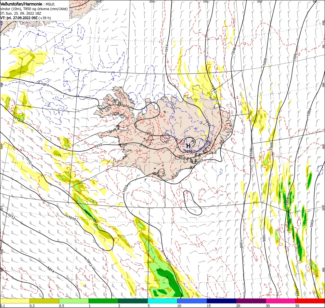Screen dimensions: 325x308
Task: Click the '0.1' legend scale value
Action: tap(3, 306)
